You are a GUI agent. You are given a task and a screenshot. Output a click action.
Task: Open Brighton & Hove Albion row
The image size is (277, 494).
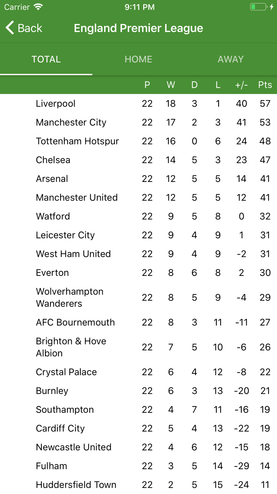click(138, 347)
